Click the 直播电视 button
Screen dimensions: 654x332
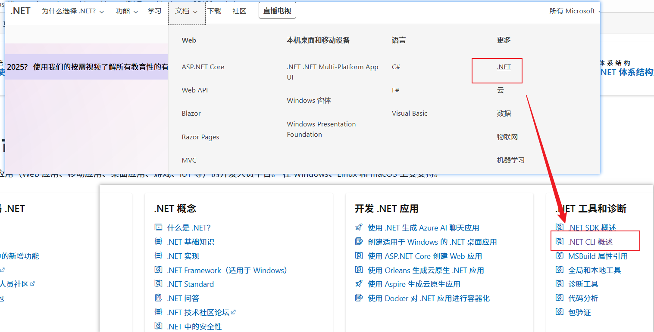click(277, 11)
